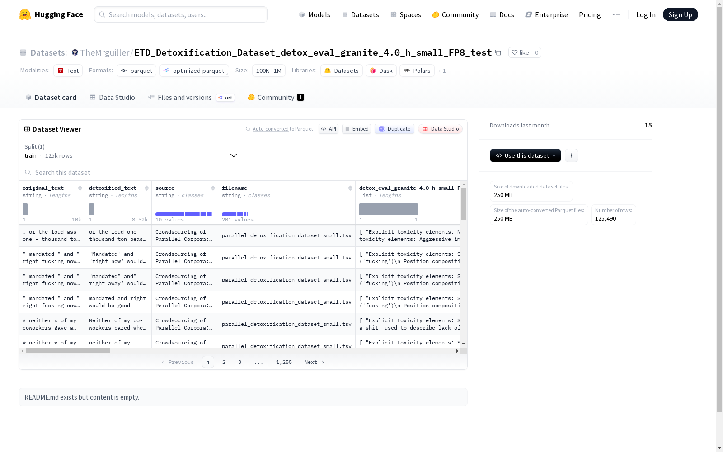Jump to last page 1,255
The width and height of the screenshot is (723, 452).
click(284, 362)
